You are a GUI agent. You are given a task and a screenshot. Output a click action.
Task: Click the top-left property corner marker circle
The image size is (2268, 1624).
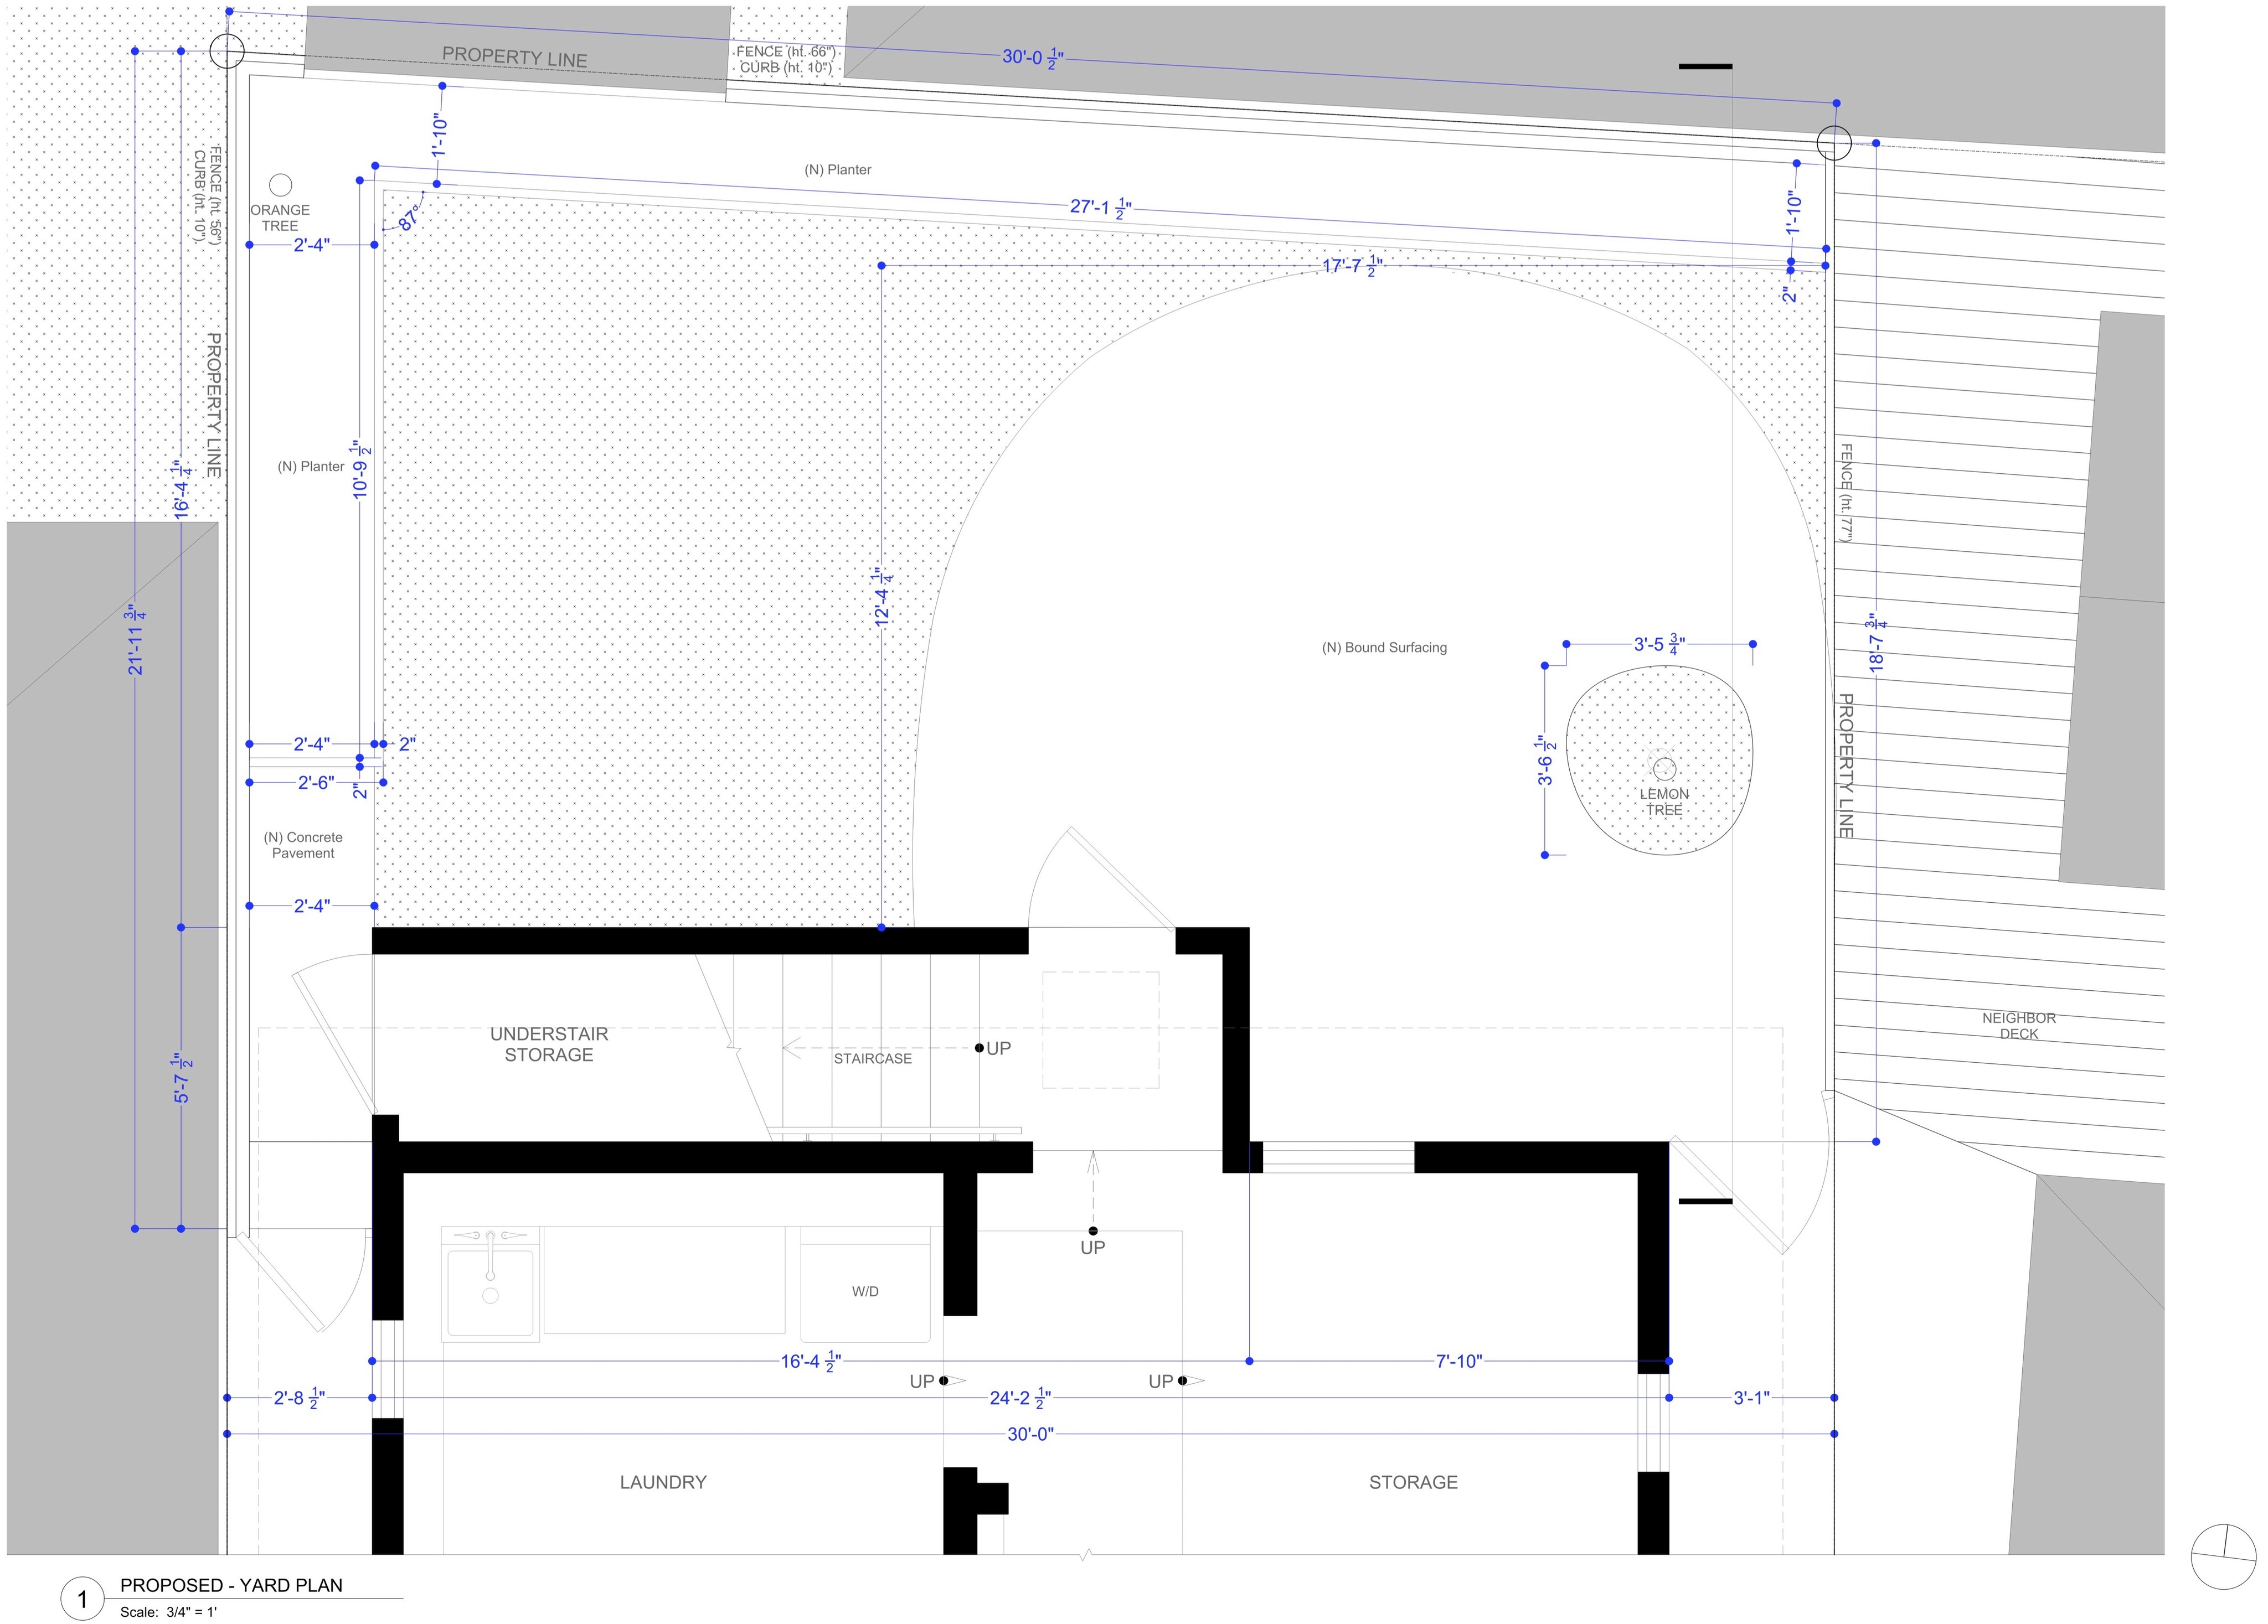pos(228,51)
